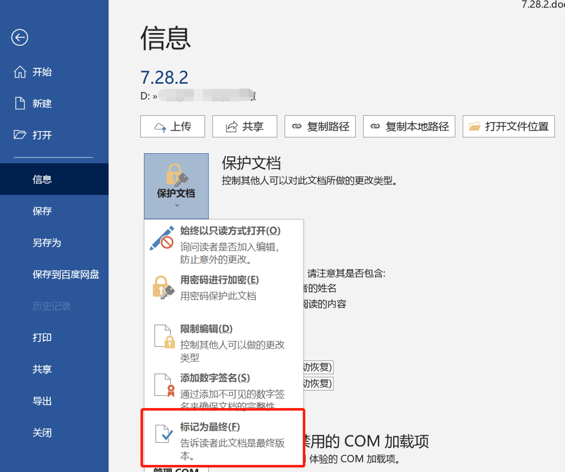
Task: Open file location via 打开文件位置
Action: tap(509, 126)
